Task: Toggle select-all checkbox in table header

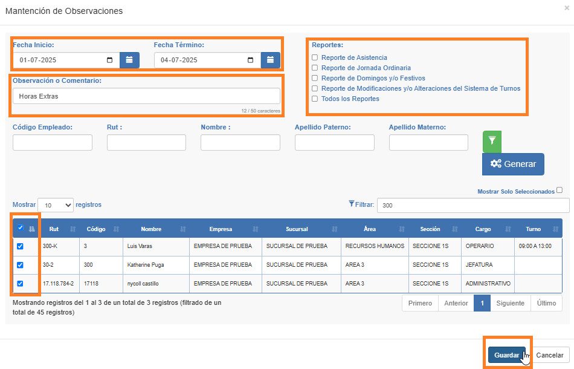Action: (x=20, y=227)
